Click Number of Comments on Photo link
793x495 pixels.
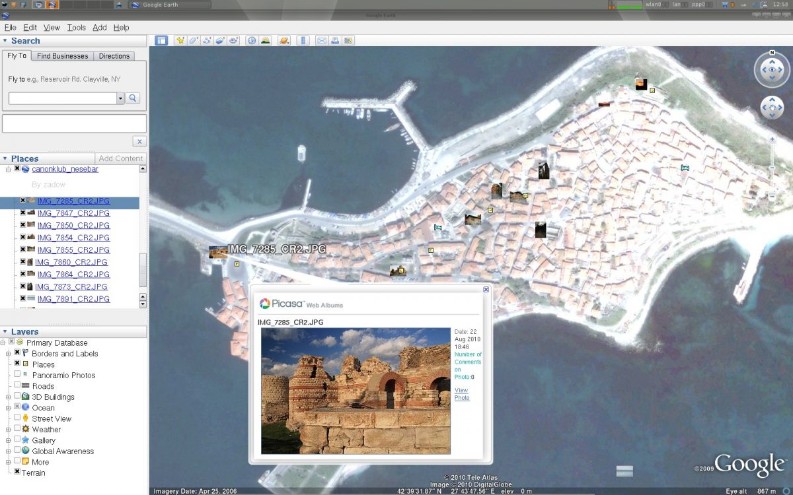coord(468,366)
